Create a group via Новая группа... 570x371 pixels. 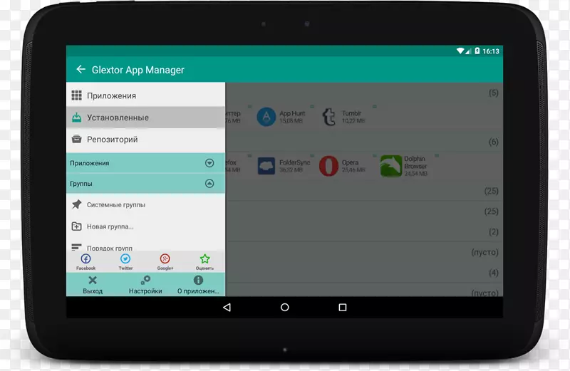pos(145,226)
